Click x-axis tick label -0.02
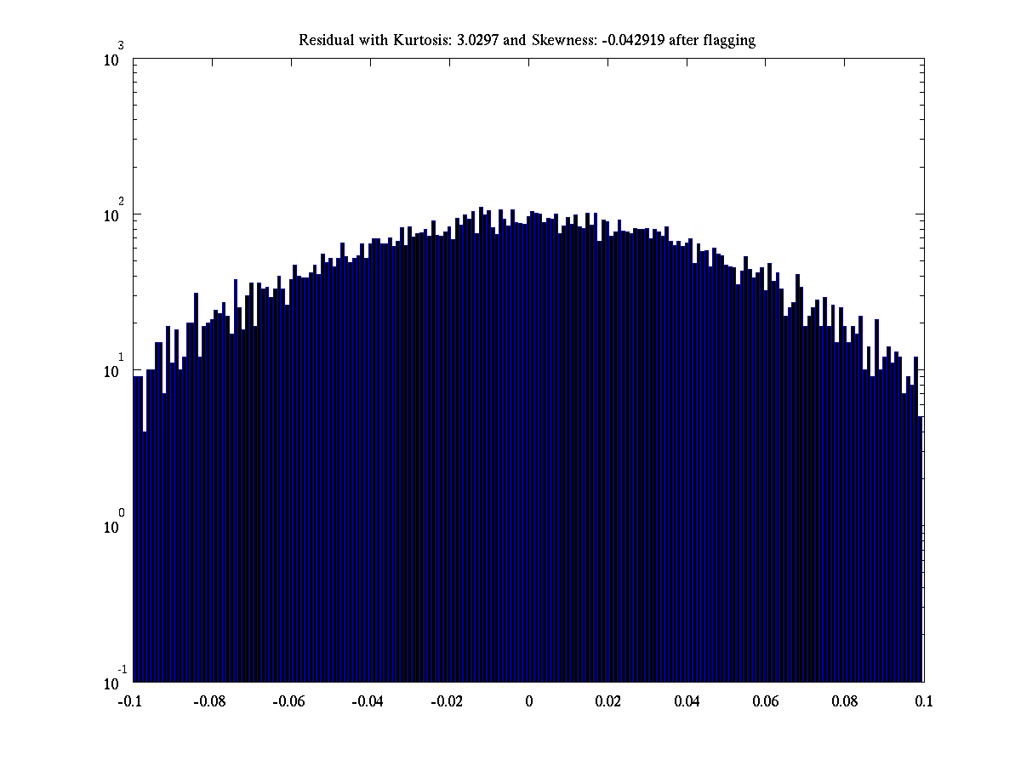Image resolution: width=1021 pixels, height=766 pixels. pos(447,701)
